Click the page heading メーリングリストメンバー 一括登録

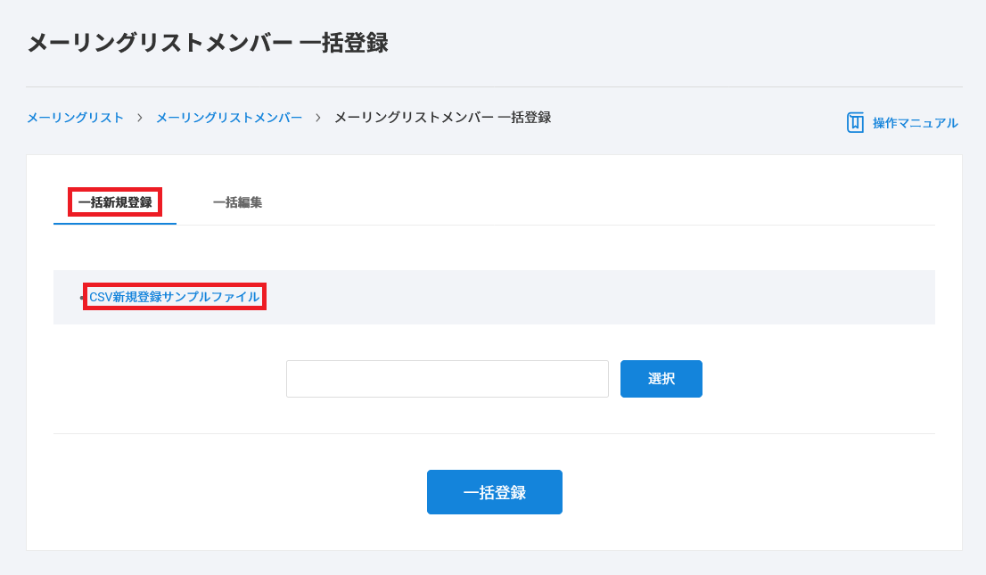[x=207, y=43]
